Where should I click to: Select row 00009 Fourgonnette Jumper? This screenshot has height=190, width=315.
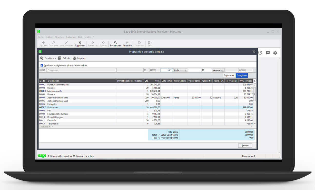[146, 114]
